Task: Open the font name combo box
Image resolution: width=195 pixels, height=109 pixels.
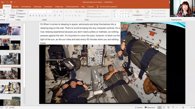Action: click(38, 12)
